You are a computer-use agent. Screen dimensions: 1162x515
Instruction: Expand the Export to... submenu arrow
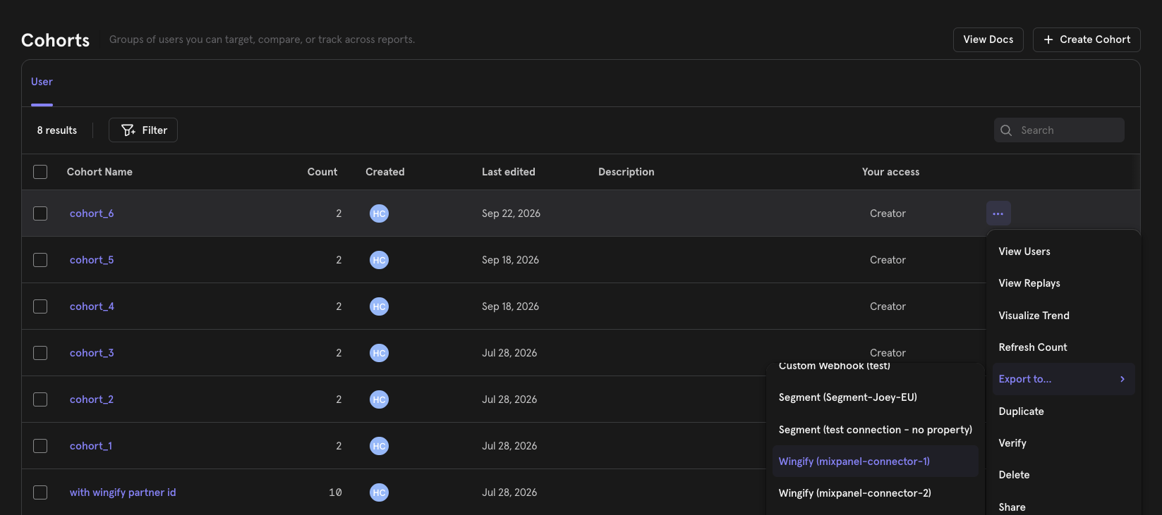click(x=1122, y=379)
